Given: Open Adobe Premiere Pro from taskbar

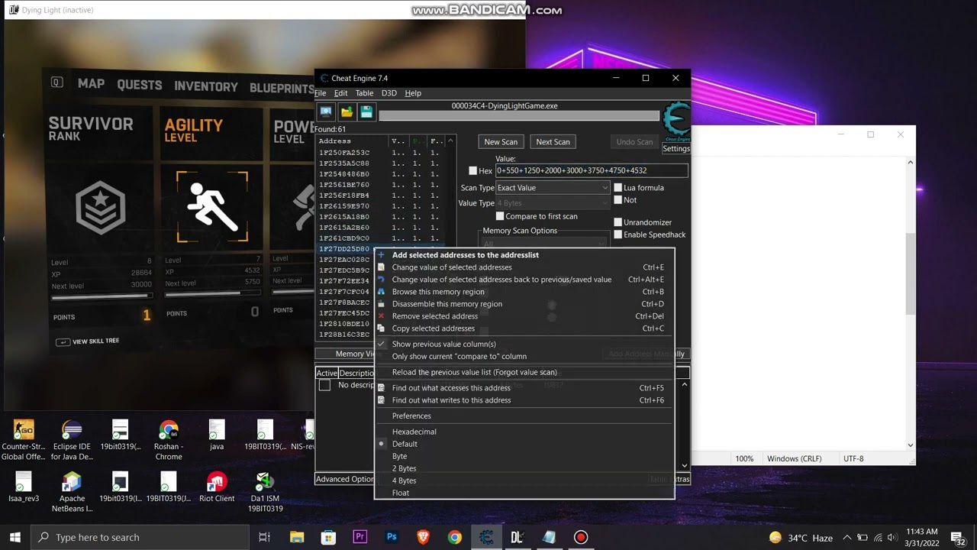Looking at the screenshot, I should coord(360,537).
